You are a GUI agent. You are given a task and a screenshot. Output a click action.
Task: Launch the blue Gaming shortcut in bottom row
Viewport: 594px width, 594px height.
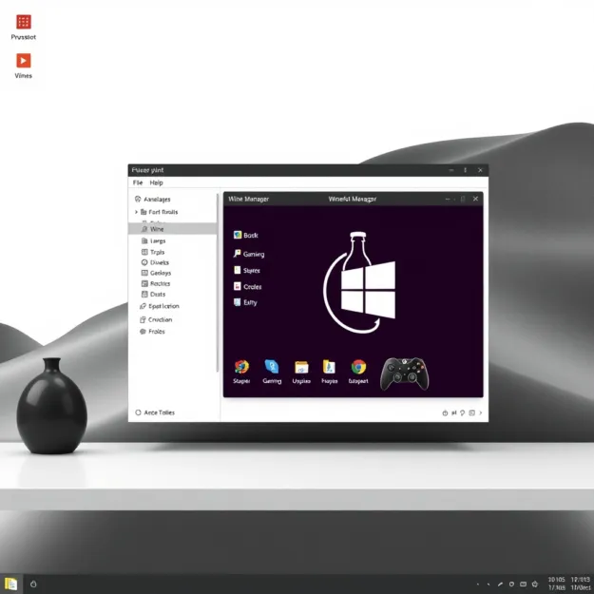(x=272, y=372)
